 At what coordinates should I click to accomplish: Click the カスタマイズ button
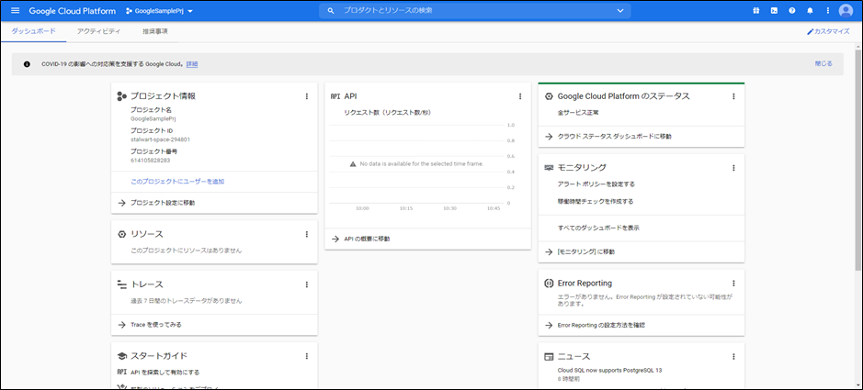point(828,31)
